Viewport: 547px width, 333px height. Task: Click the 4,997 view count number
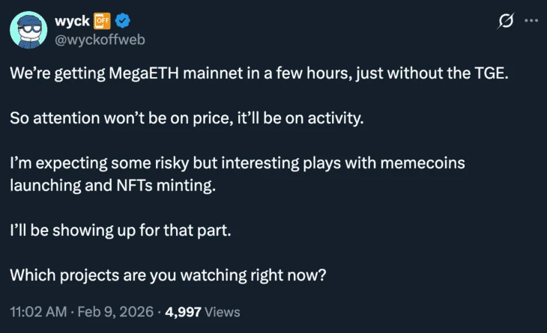coord(183,311)
